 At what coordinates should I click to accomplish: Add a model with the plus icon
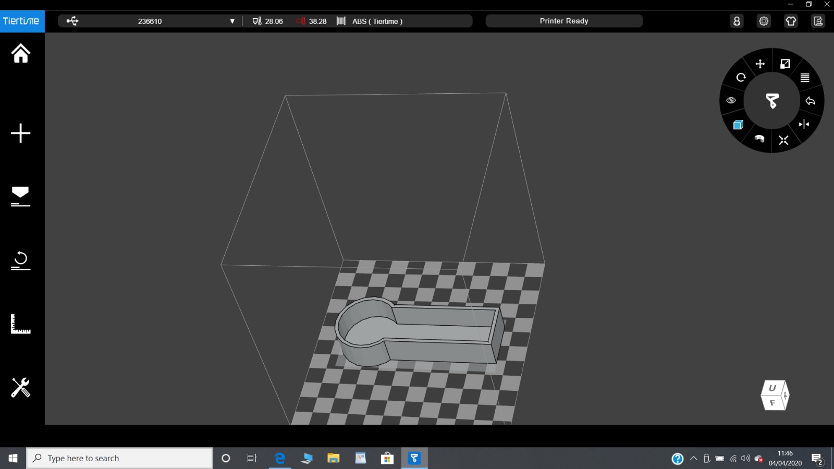[x=21, y=133]
